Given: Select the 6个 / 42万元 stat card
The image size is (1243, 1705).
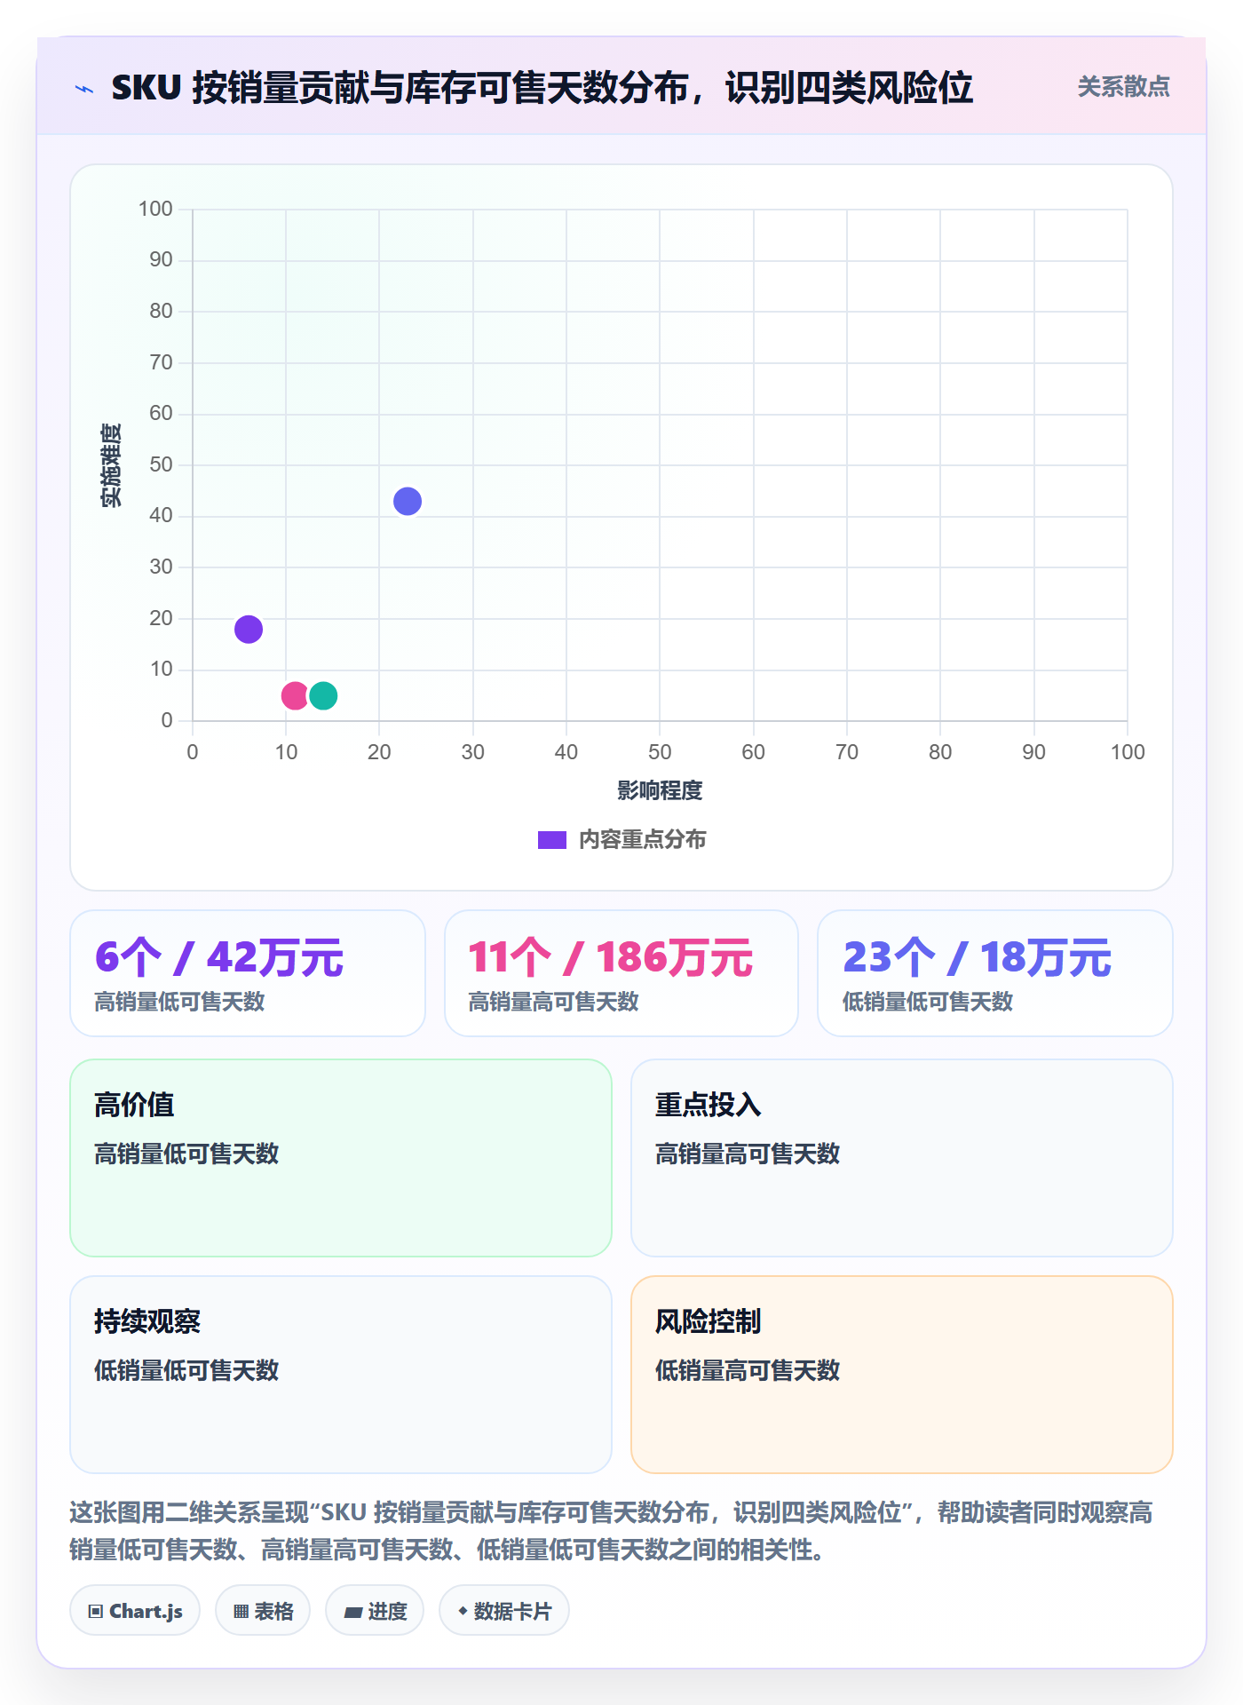Looking at the screenshot, I should [x=248, y=973].
